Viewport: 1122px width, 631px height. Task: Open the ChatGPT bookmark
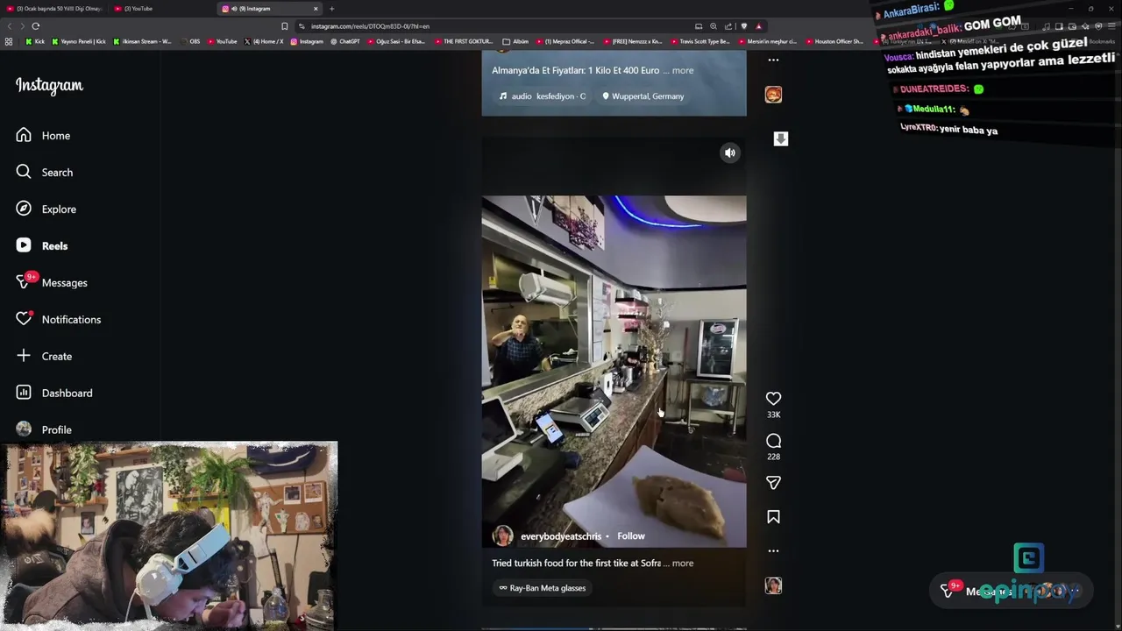345,41
